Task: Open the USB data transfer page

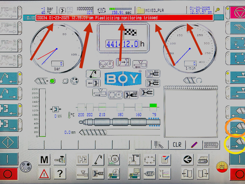Action: point(149,174)
